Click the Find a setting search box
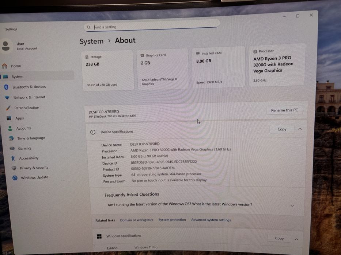 click(152, 26)
